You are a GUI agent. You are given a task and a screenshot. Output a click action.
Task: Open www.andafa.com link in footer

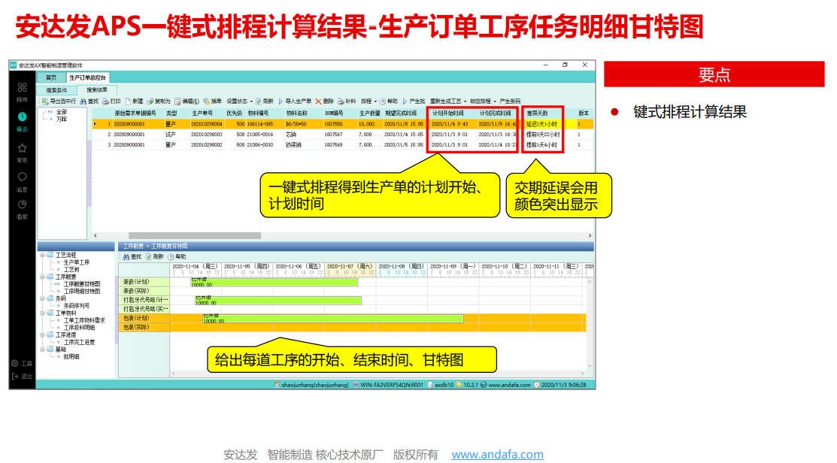click(497, 455)
